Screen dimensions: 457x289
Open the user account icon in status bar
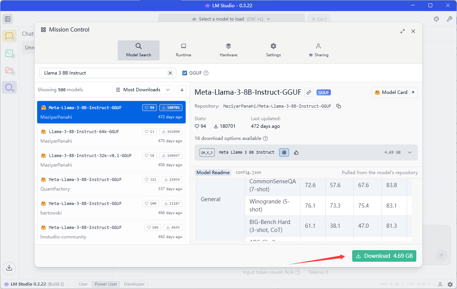point(440,284)
